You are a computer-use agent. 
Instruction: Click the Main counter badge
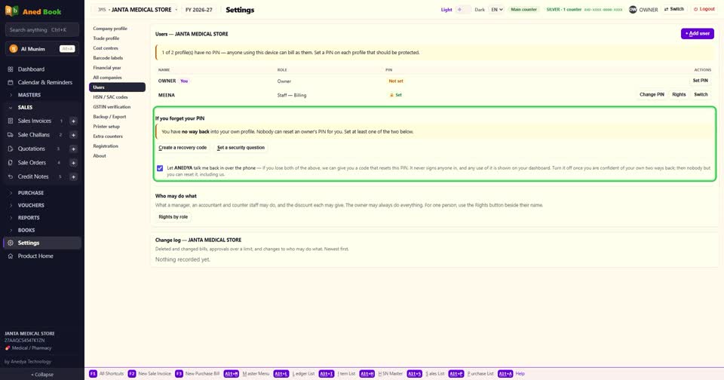coord(523,10)
